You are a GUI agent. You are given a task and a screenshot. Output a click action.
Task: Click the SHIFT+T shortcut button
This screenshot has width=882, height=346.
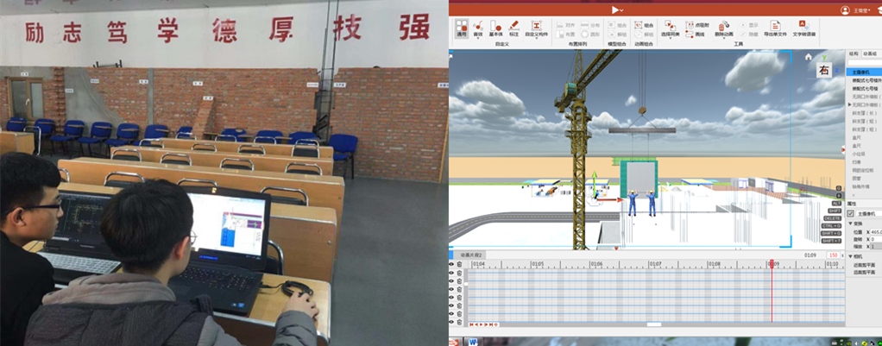tap(832, 240)
